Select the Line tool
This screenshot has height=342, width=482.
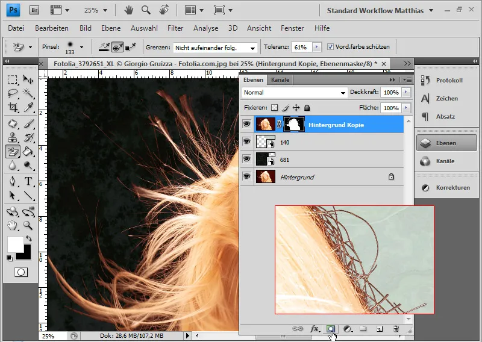[28, 195]
